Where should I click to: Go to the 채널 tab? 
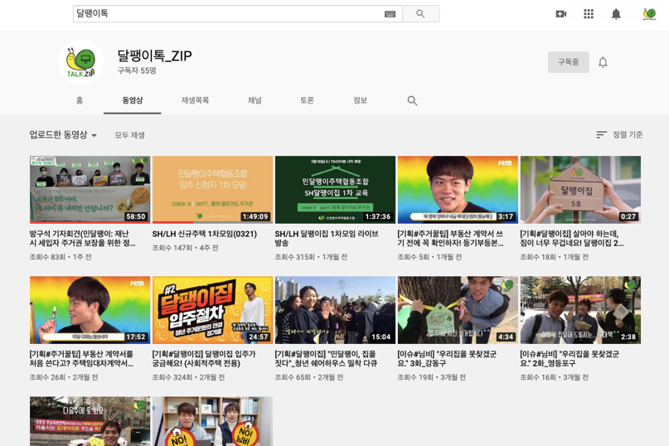[255, 100]
